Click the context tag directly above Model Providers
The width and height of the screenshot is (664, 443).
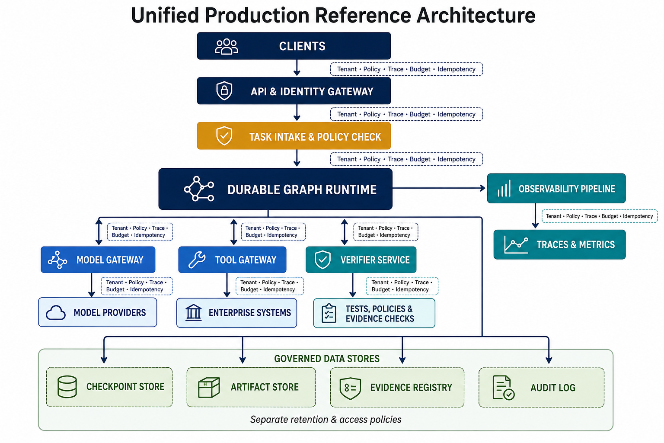137,286
